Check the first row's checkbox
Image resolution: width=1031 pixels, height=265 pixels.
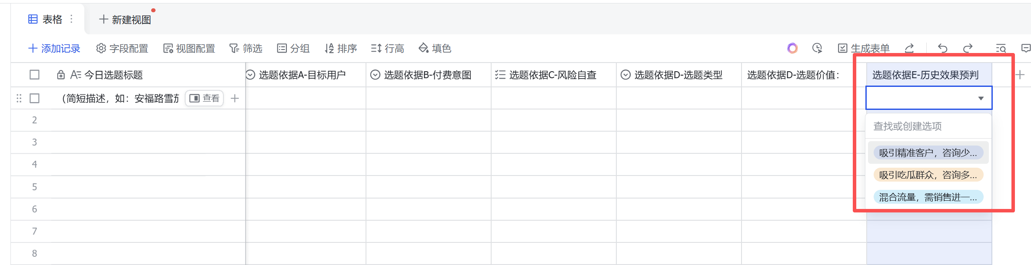click(34, 99)
